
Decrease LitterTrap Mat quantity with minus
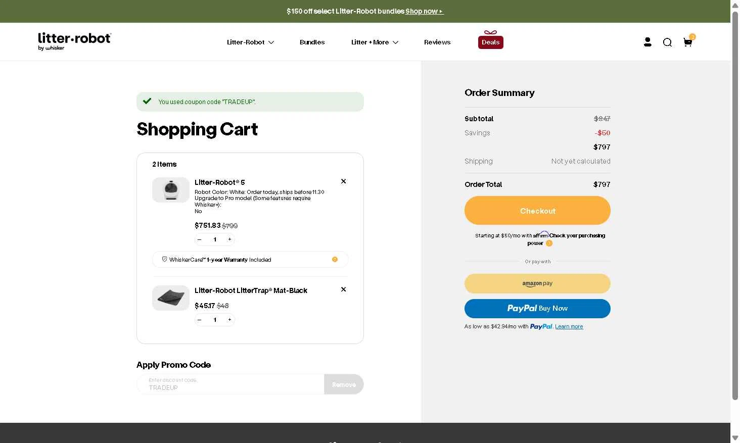pyautogui.click(x=200, y=320)
